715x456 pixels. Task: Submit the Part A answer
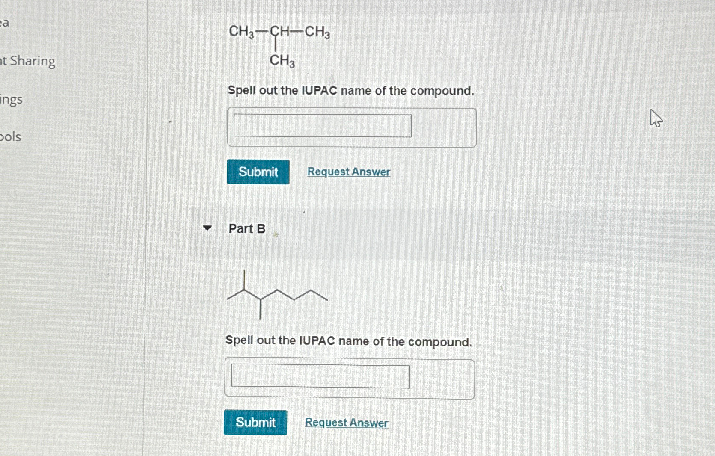click(x=257, y=172)
